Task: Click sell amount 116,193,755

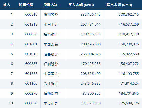Action: coord(129,74)
